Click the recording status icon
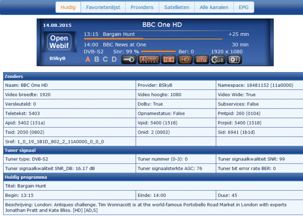 [235, 60]
